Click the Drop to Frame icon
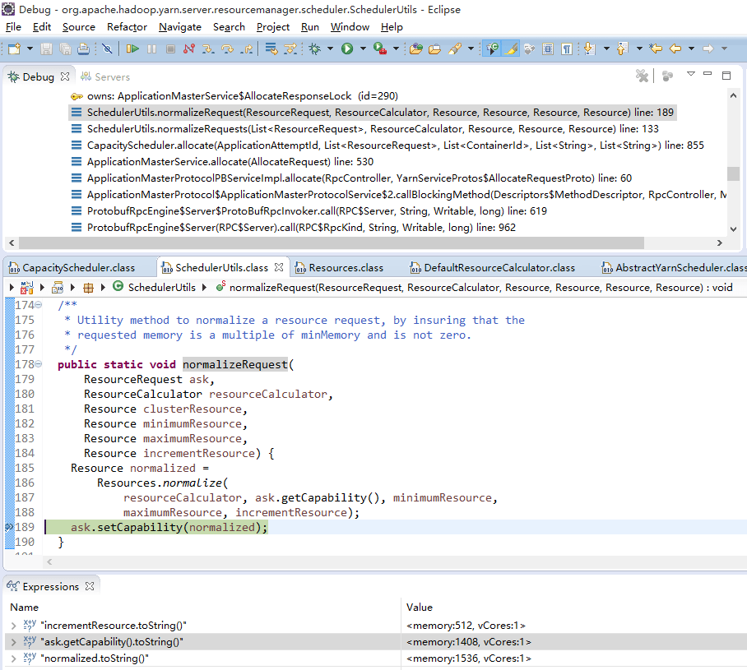 [x=271, y=49]
